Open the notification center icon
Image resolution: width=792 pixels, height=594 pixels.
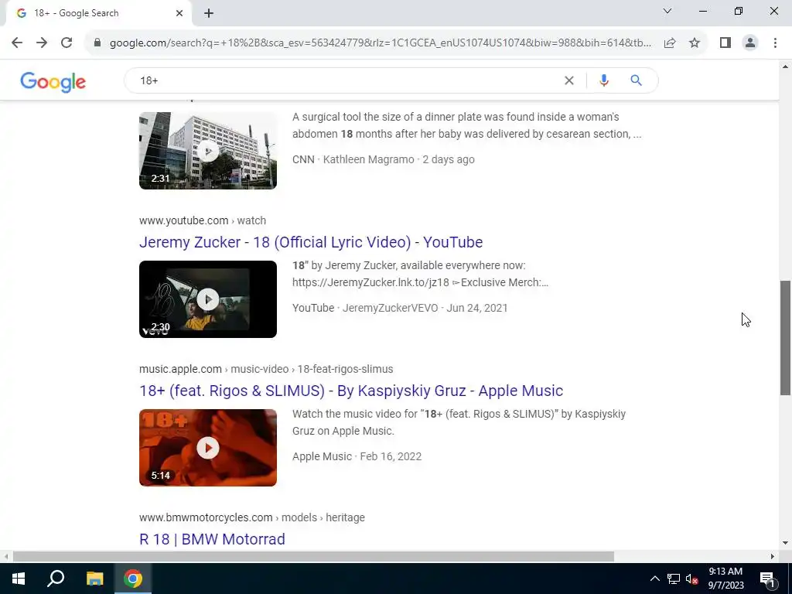coord(767,579)
